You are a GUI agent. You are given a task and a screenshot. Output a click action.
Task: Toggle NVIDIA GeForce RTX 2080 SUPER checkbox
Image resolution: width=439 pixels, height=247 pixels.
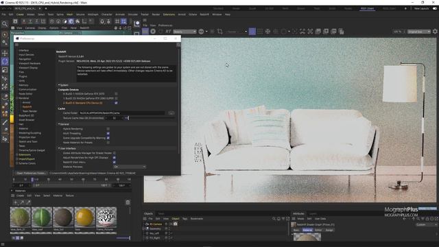pyautogui.click(x=116, y=98)
